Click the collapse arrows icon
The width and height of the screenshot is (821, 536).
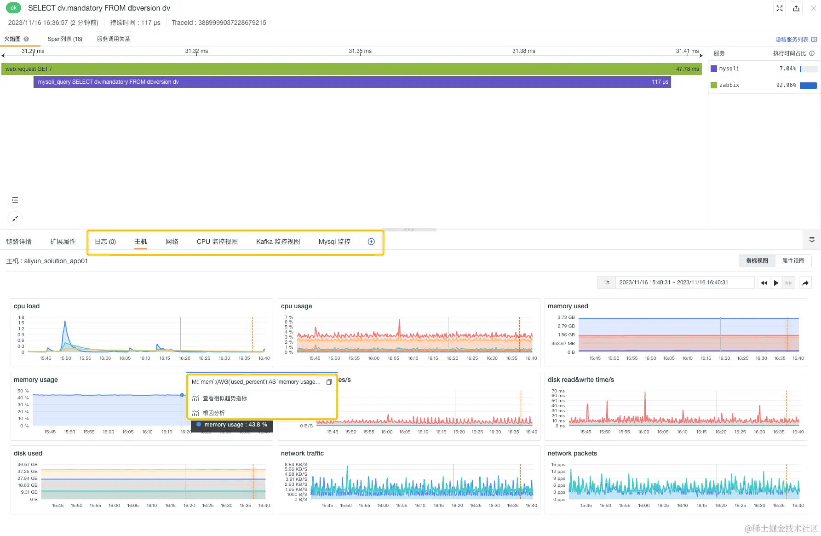click(15, 219)
